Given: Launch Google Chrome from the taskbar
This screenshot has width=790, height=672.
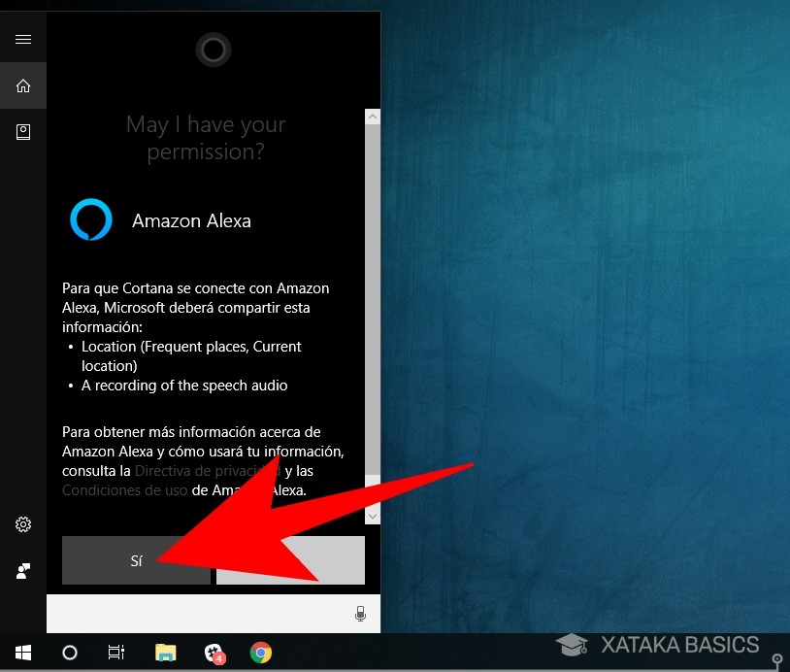Looking at the screenshot, I should pyautogui.click(x=261, y=653).
